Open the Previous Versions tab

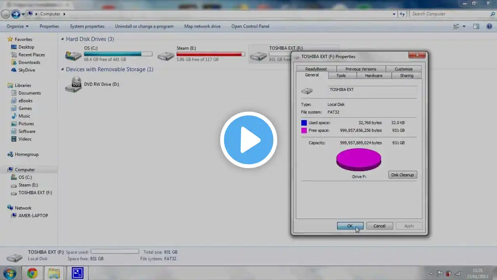pyautogui.click(x=361, y=69)
